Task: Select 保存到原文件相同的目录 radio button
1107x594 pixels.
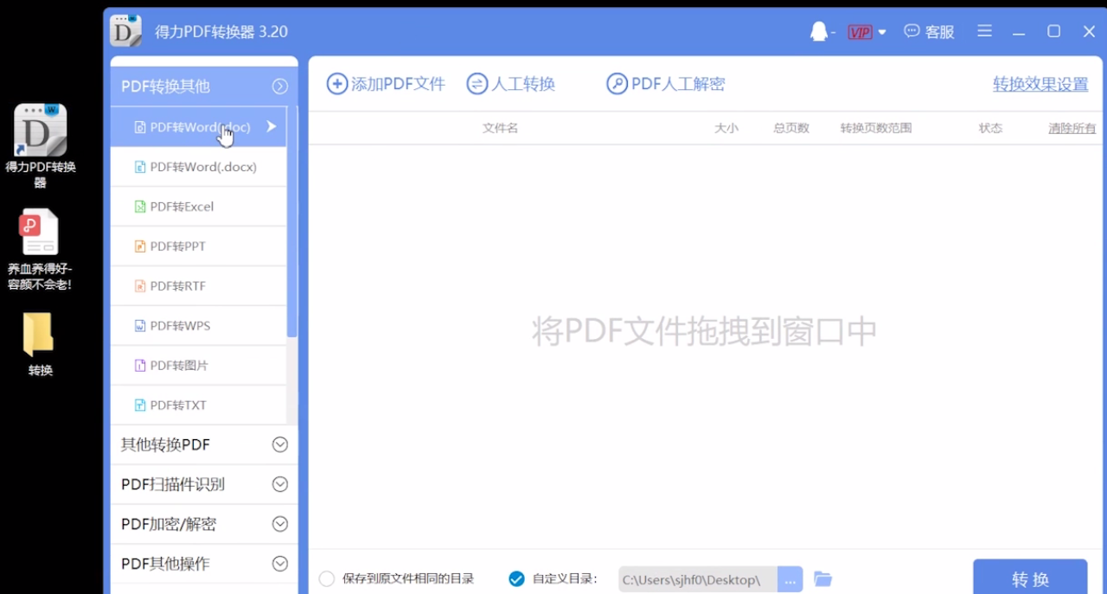Action: click(x=327, y=579)
